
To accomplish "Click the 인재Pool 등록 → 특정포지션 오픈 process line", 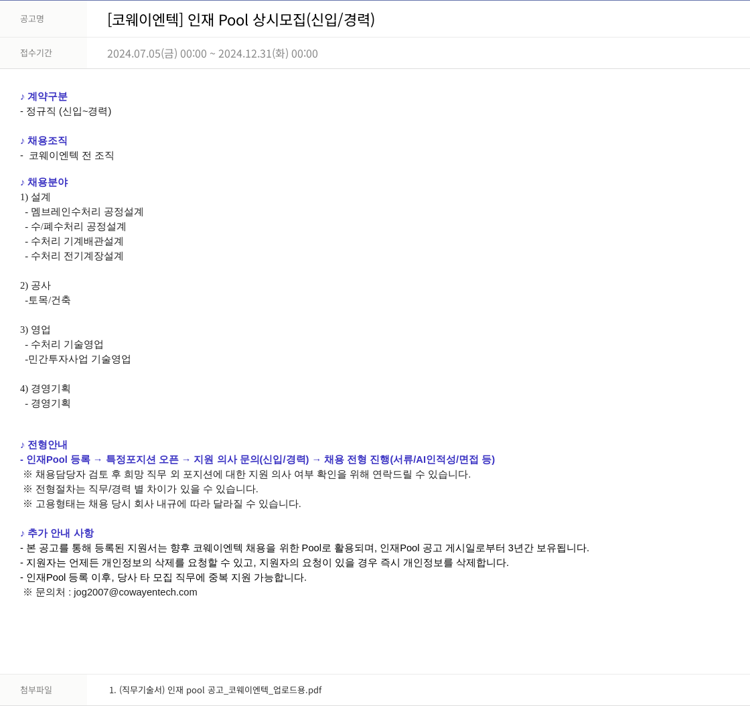I will click(x=257, y=460).
